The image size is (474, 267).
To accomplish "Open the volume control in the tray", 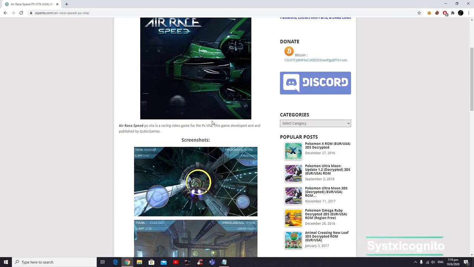I will coord(433,262).
